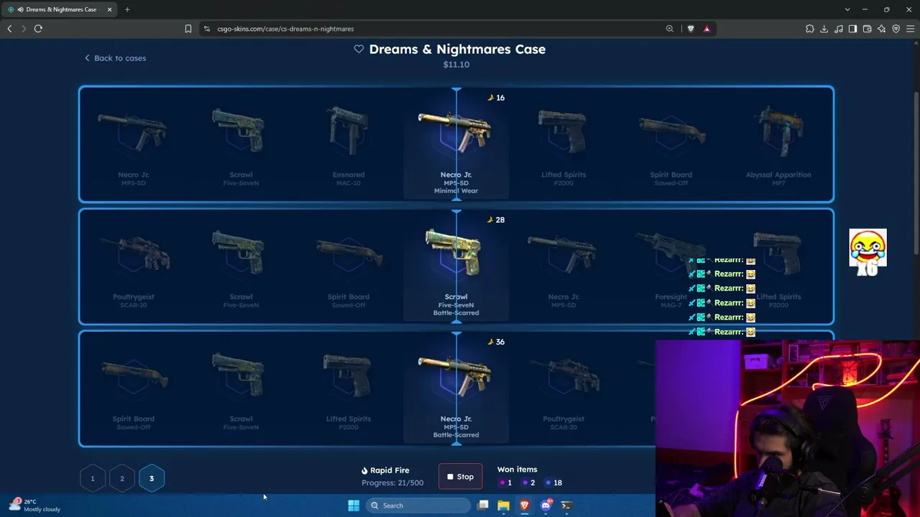Expand the tab search dropdown arrow
This screenshot has height=517, width=920.
[847, 9]
